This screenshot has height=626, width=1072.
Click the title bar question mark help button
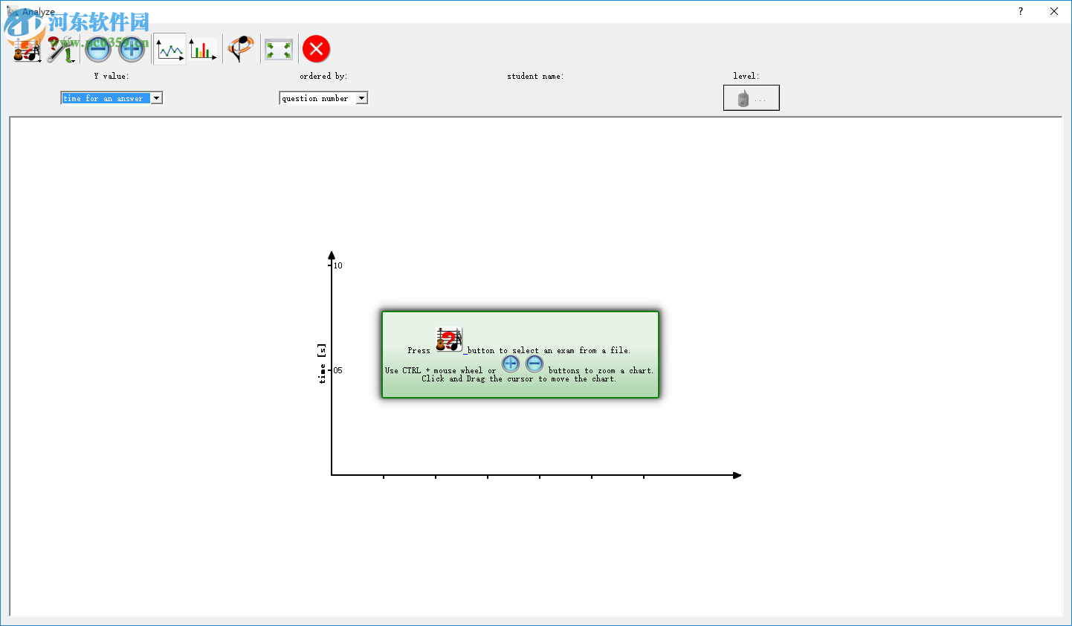click(1020, 11)
